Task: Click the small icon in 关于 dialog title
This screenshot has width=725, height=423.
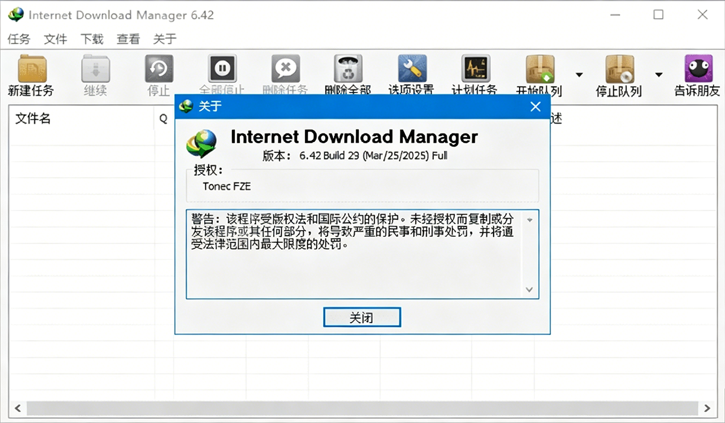Action: [x=187, y=106]
